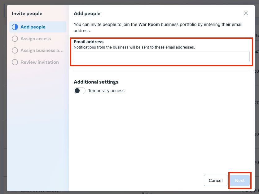Enable the Temporary access toggle switch
Screen dimensions: 259x194
pos(80,91)
